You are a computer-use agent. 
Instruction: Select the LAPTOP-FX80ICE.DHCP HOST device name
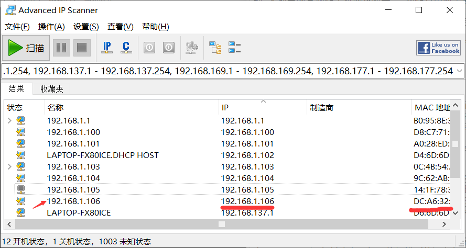pyautogui.click(x=103, y=155)
